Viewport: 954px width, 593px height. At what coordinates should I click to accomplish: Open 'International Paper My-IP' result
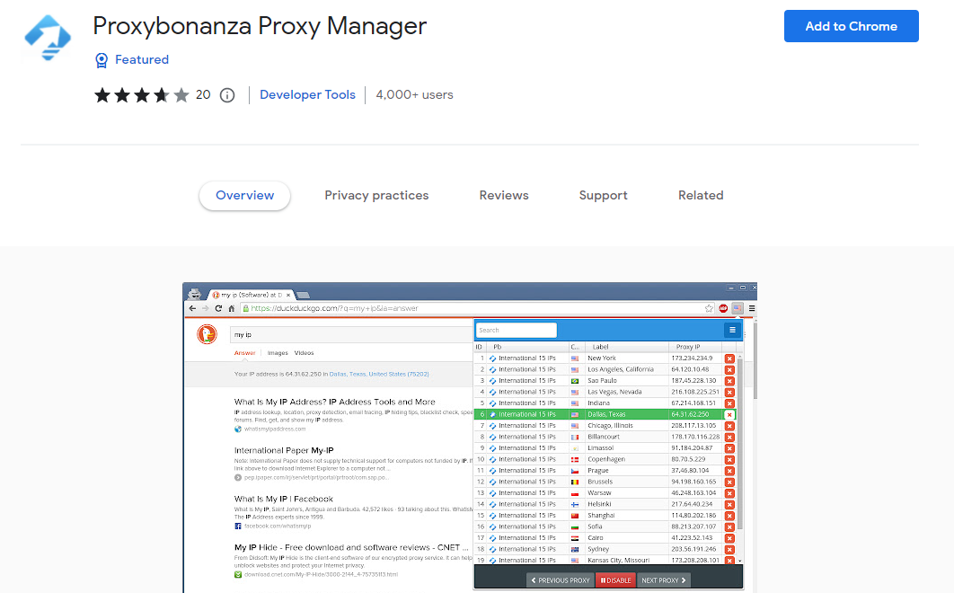[284, 450]
